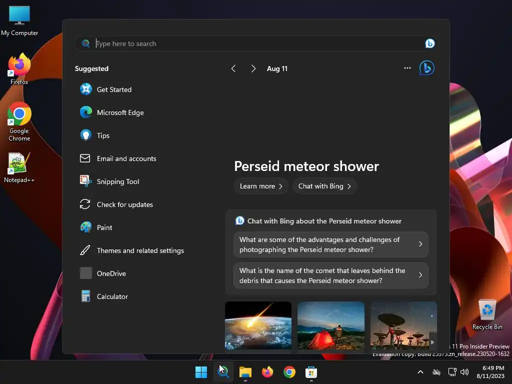Click the volume speaker tray icon
This screenshot has width=512, height=384.
coord(464,372)
